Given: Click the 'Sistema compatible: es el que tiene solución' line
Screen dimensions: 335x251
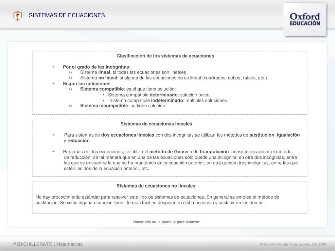Looking at the screenshot, I should point(128,89).
